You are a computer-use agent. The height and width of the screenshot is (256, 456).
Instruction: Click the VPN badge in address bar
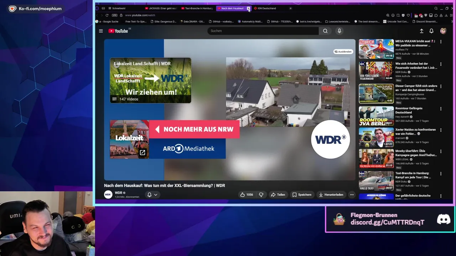(114, 15)
